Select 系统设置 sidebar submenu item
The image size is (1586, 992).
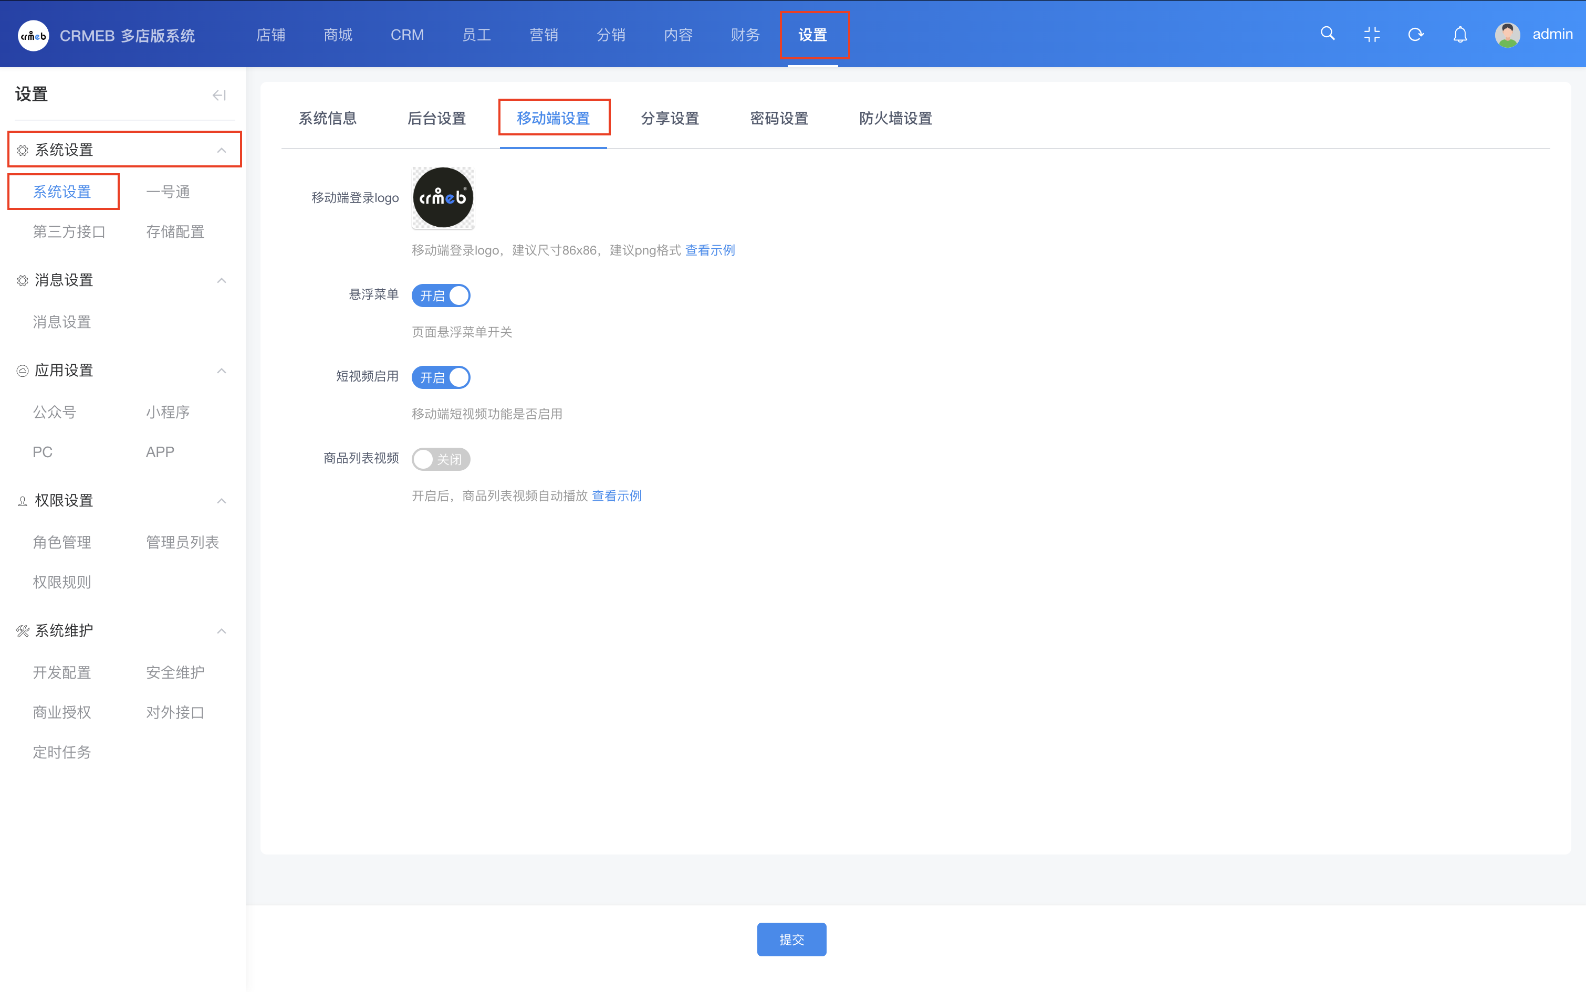62,192
